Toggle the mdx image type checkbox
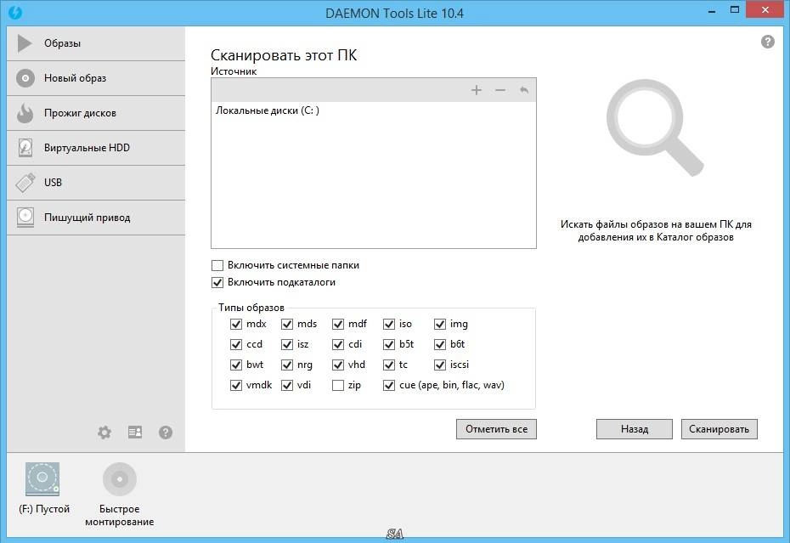This screenshot has width=790, height=543. click(236, 324)
